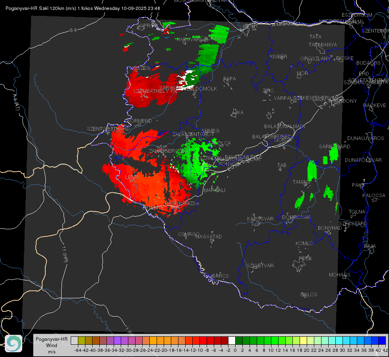
Task: Click the A 9 (AT) road label
Action: tap(16, 102)
